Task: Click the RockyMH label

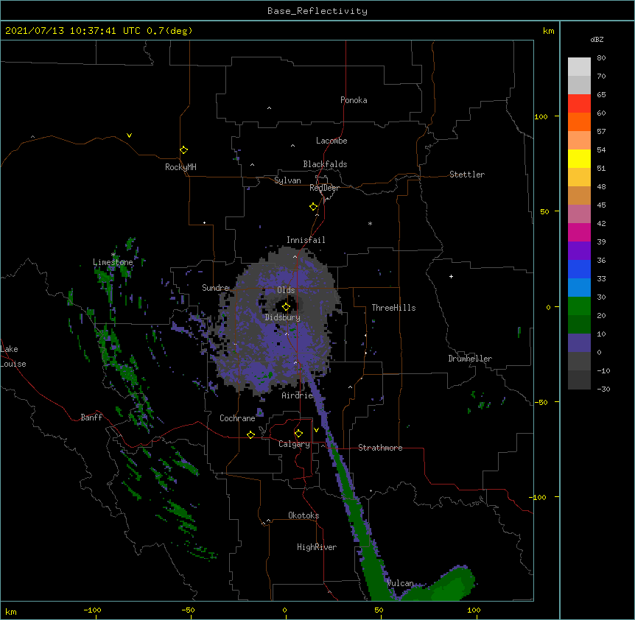Action: pos(180,167)
